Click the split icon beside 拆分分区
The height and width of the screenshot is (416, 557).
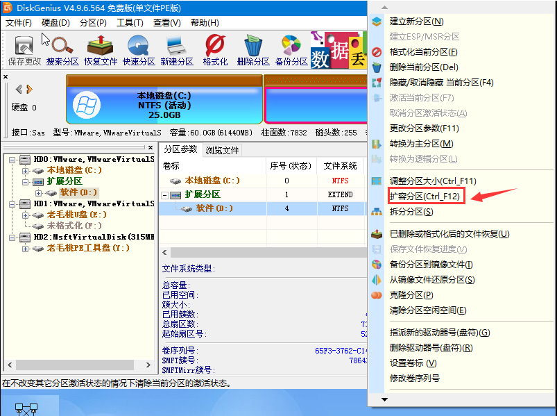377,212
